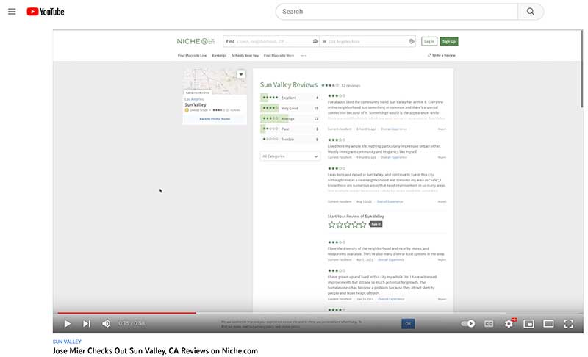Expand the All Categories dropdown
The width and height of the screenshot is (588, 357).
click(290, 156)
